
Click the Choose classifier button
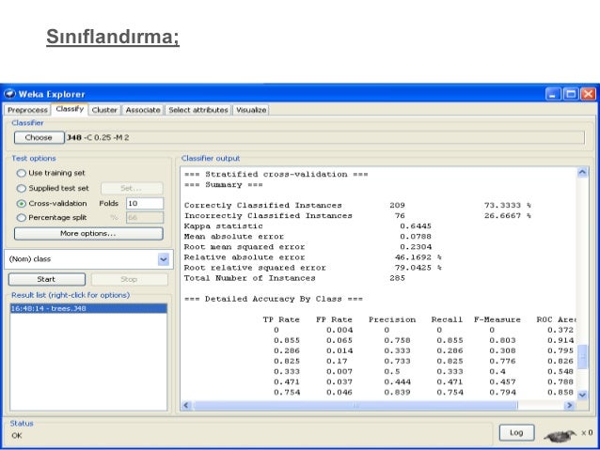(x=39, y=137)
